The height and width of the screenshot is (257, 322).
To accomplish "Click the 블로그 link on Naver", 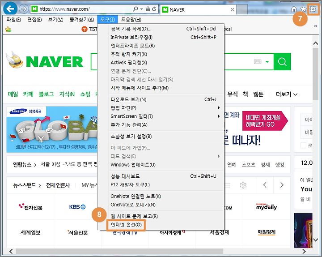I will point(46,94).
